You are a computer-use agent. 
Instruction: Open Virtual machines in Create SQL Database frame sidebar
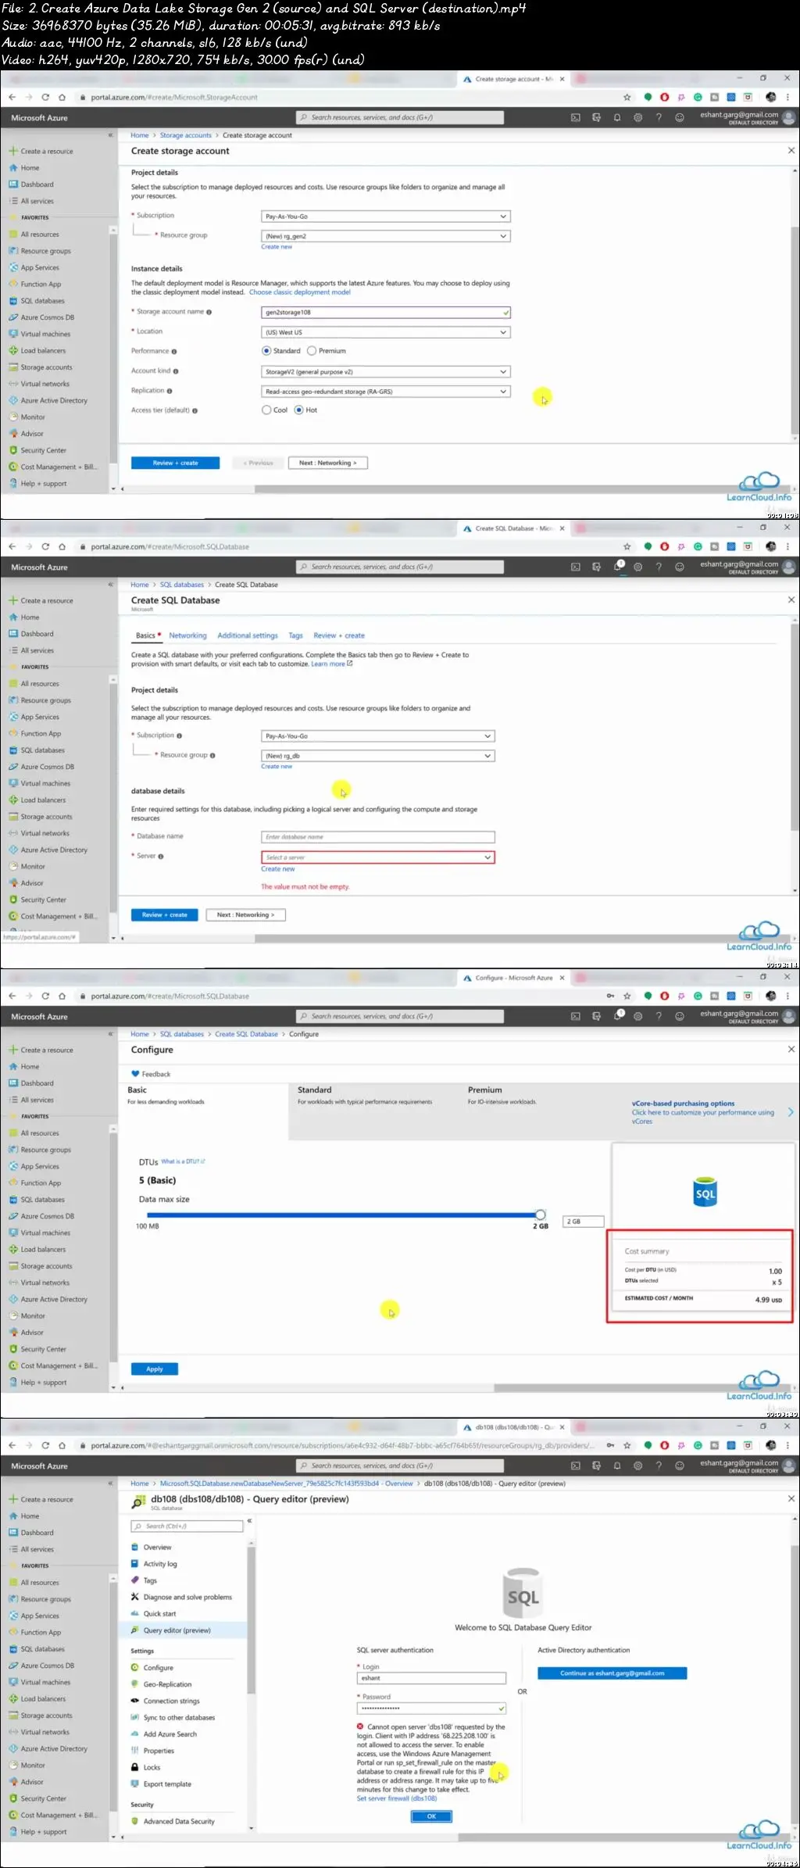pos(45,783)
